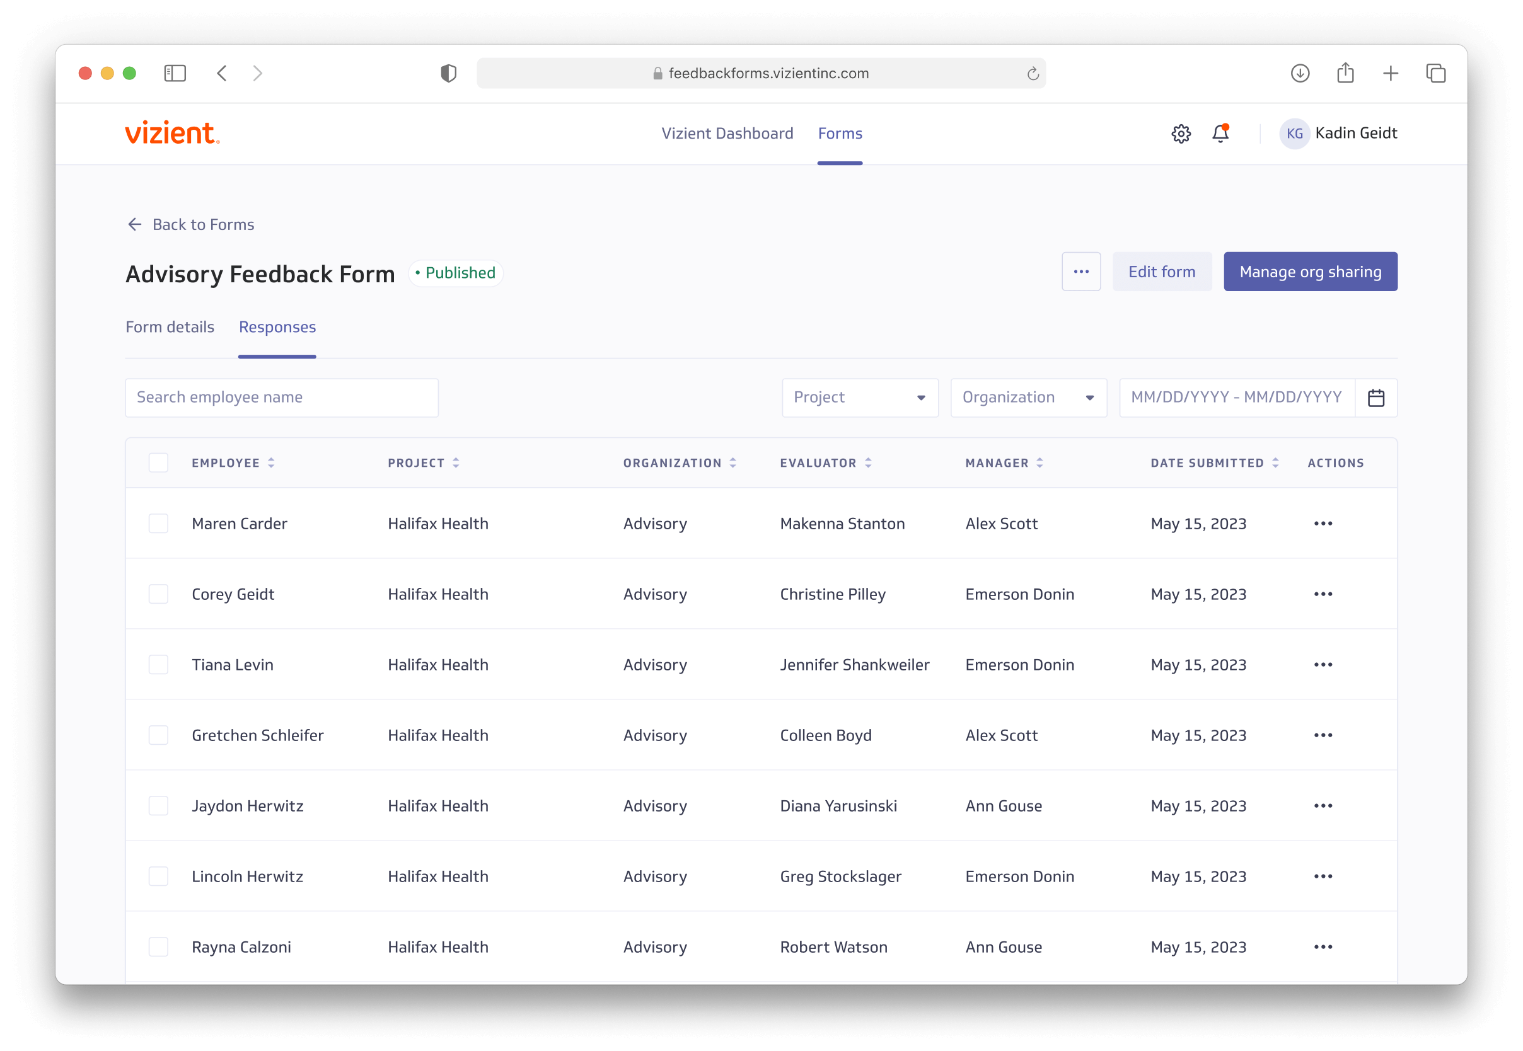Open the notifications bell

click(x=1220, y=134)
